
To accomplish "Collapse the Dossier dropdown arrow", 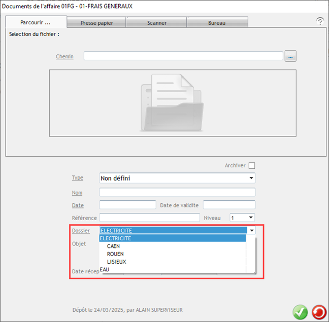I will point(251,231).
